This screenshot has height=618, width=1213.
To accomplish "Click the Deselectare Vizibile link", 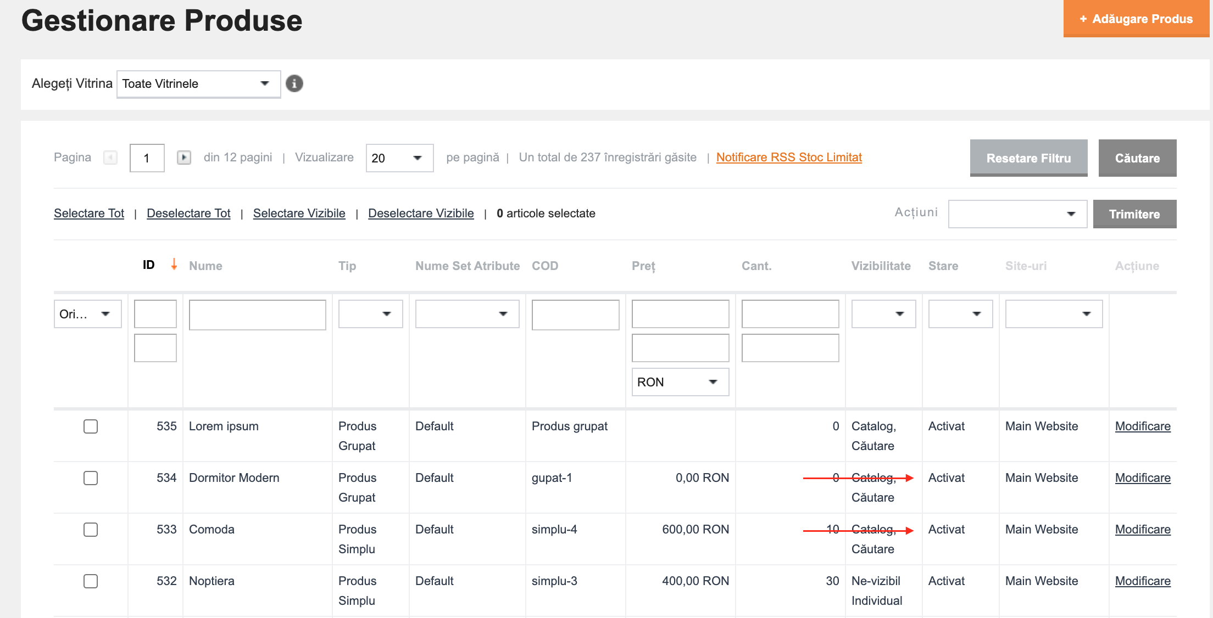I will pos(421,214).
